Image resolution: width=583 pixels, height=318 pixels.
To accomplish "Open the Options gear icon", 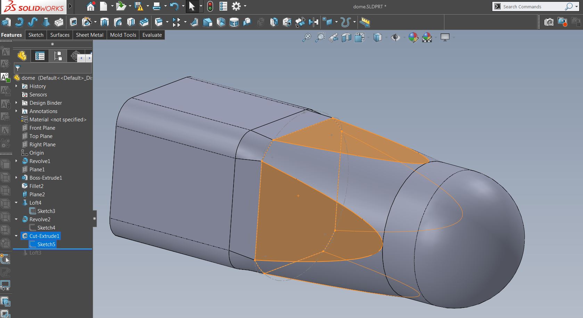I will (x=236, y=6).
